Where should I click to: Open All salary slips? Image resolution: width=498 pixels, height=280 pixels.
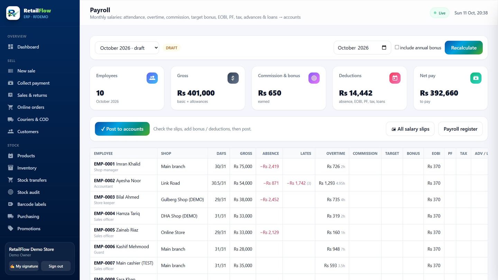pyautogui.click(x=410, y=129)
